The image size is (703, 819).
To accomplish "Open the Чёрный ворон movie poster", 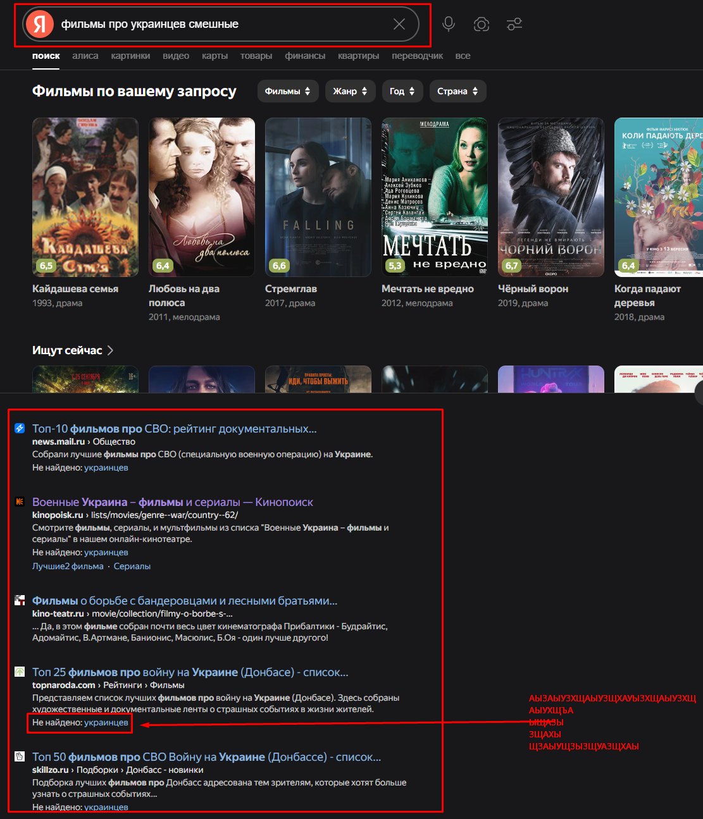I will pos(551,197).
